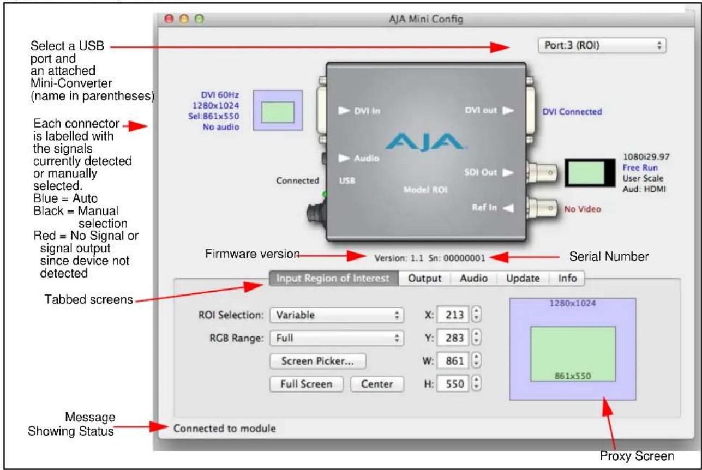The width and height of the screenshot is (702, 470).
Task: Click the stepper beside the W field
Action: tap(477, 361)
